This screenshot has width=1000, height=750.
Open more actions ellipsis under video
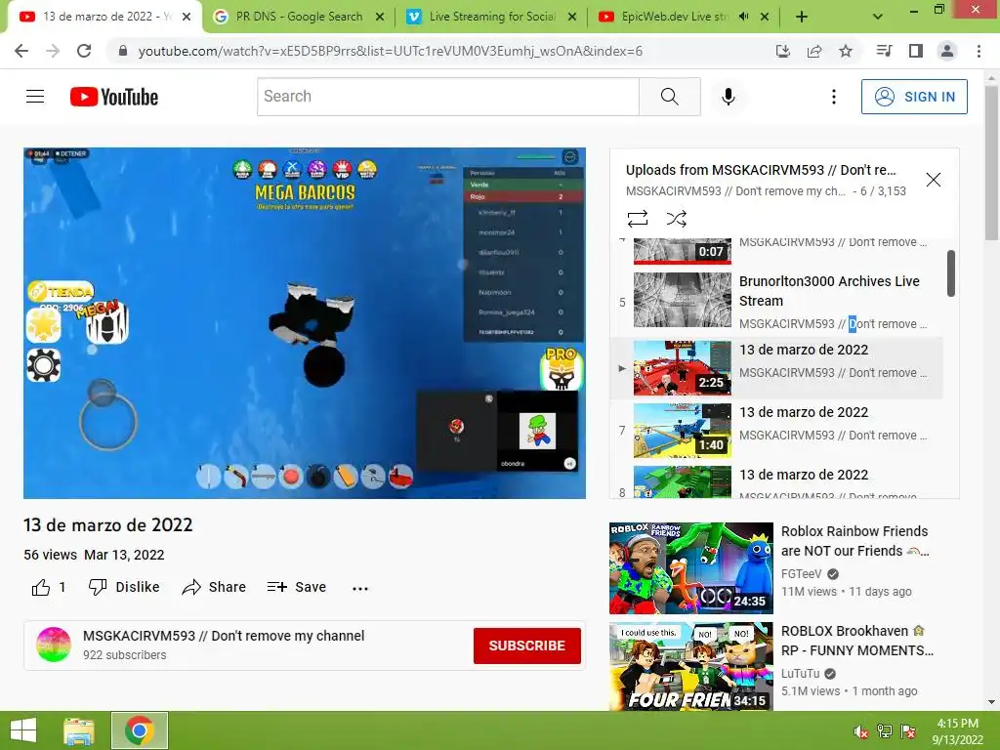(x=360, y=588)
